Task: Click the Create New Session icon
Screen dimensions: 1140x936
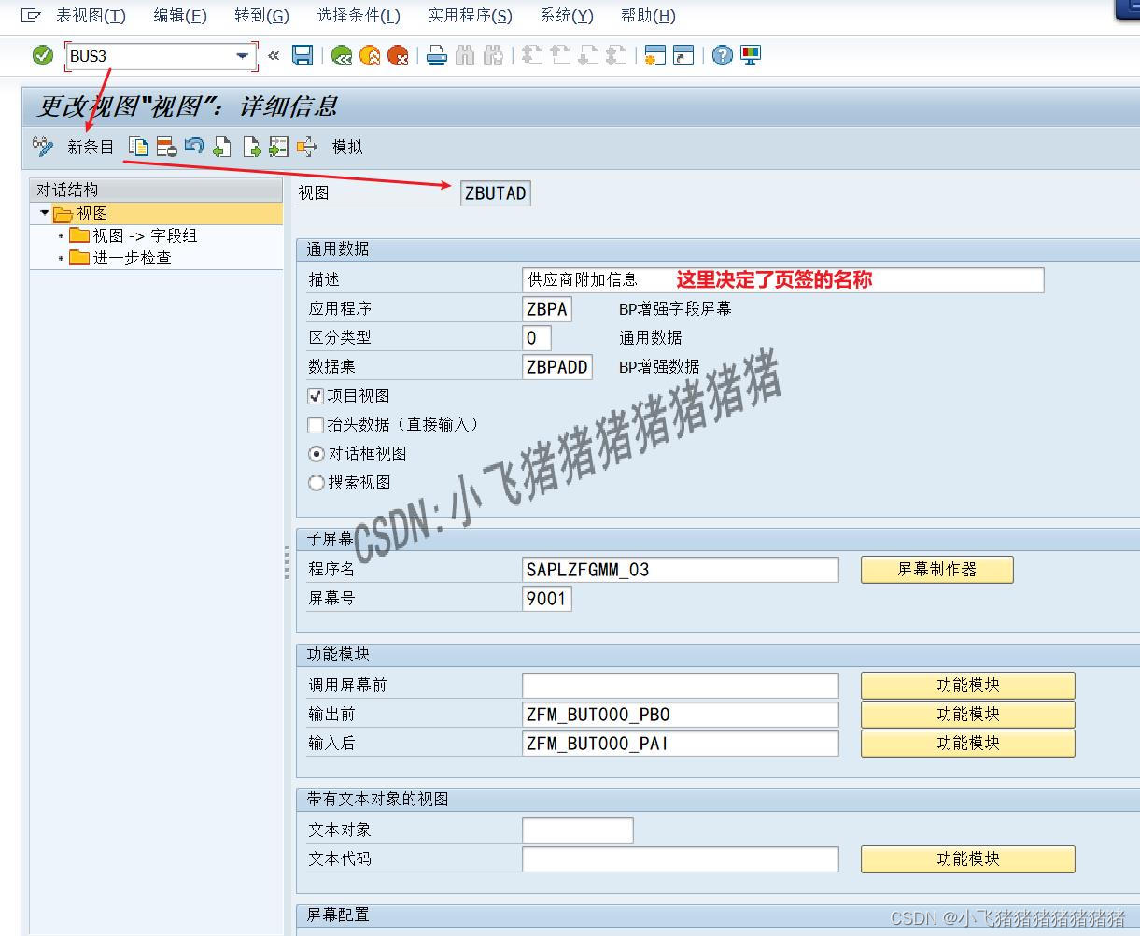Action: pos(655,56)
